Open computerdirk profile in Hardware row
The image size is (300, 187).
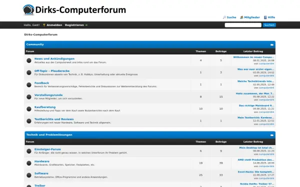[x=266, y=167]
